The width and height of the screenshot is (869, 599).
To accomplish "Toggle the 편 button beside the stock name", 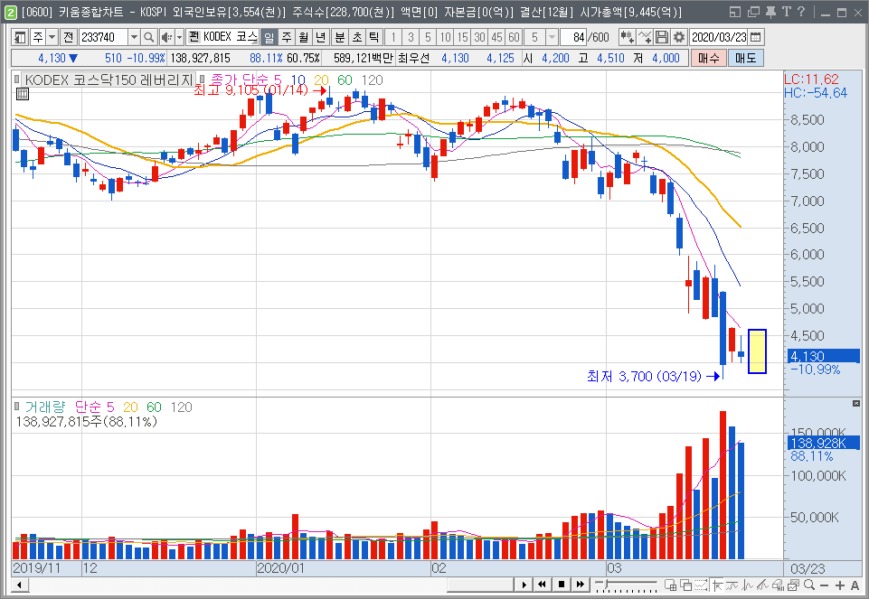I will tap(194, 37).
